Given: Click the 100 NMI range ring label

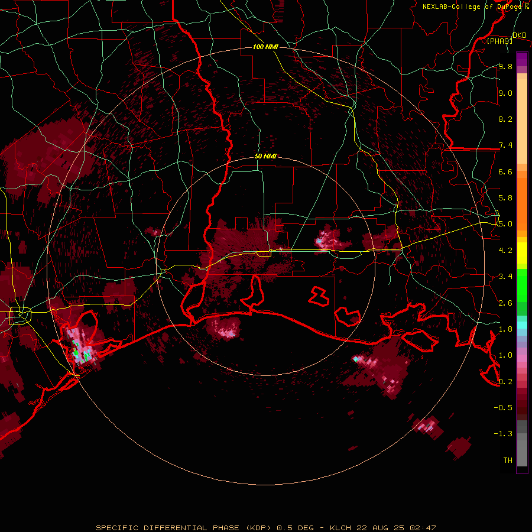Looking at the screenshot, I should coord(265,47).
